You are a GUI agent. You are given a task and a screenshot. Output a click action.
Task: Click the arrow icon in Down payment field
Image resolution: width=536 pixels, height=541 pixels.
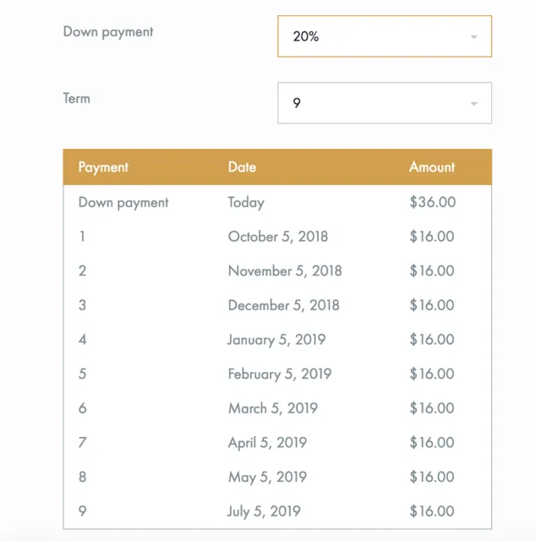(x=474, y=37)
